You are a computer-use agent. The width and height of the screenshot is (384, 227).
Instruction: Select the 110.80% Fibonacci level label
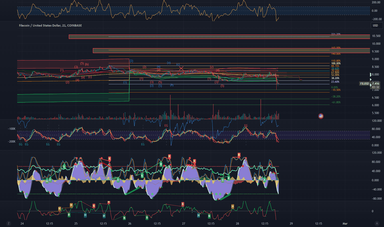tap(336, 61)
